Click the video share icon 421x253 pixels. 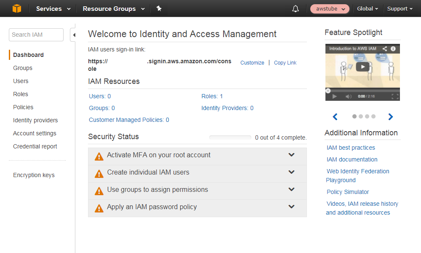385,49
